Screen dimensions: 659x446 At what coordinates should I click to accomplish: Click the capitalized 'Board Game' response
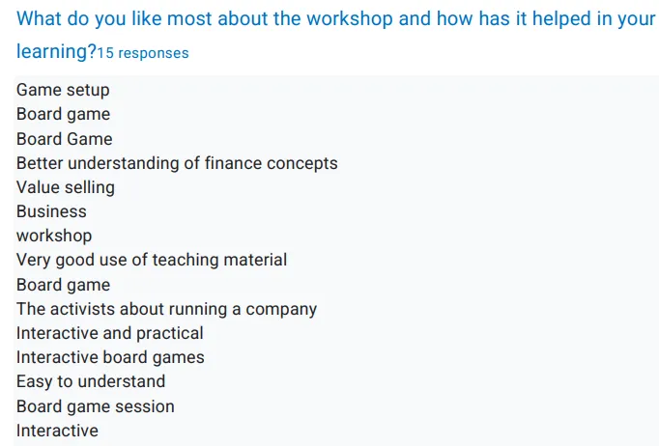65,139
